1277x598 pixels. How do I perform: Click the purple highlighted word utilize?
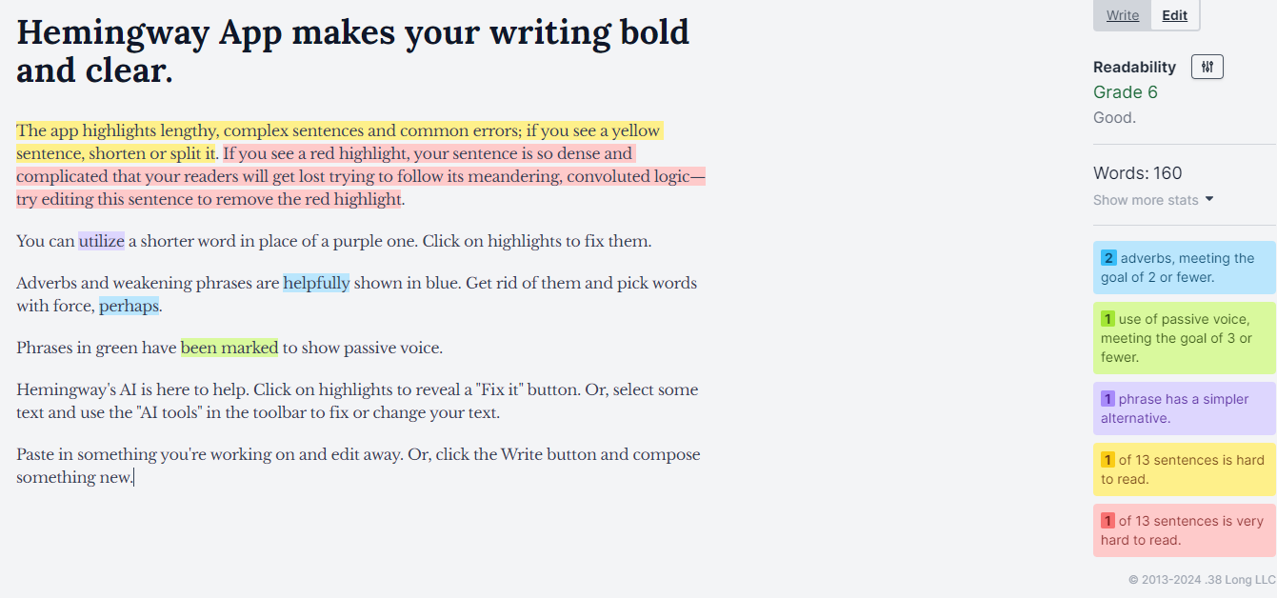coord(101,241)
